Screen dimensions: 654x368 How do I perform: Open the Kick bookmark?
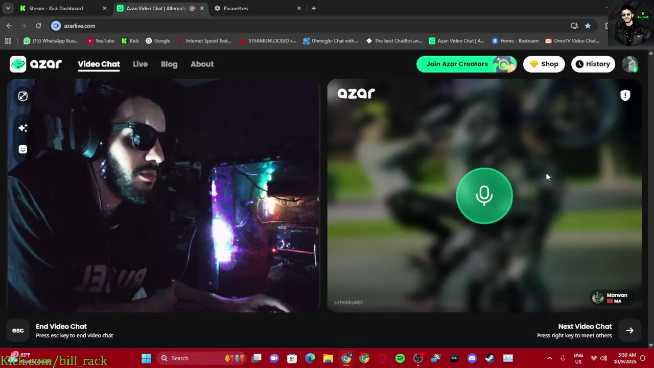(130, 41)
